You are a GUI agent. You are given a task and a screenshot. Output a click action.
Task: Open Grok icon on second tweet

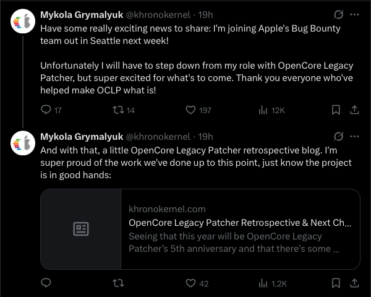pos(338,136)
